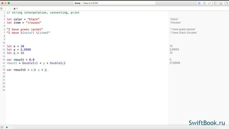Click "I have green jacket" result in sidebar

(x=183, y=29)
